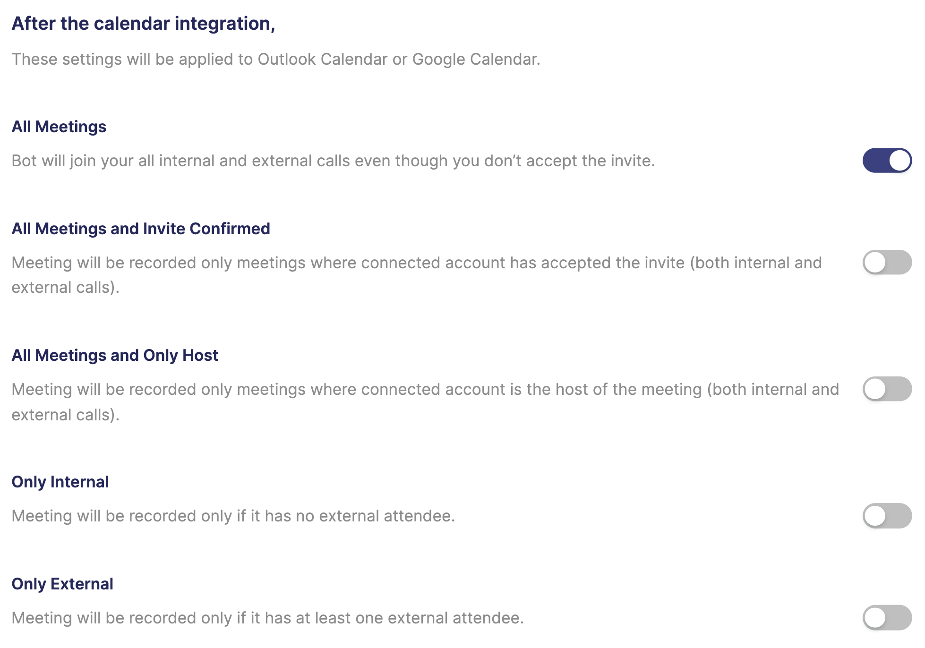Viewport: 925px width, 648px height.
Task: Disable the All Meetings toggle
Action: click(887, 161)
